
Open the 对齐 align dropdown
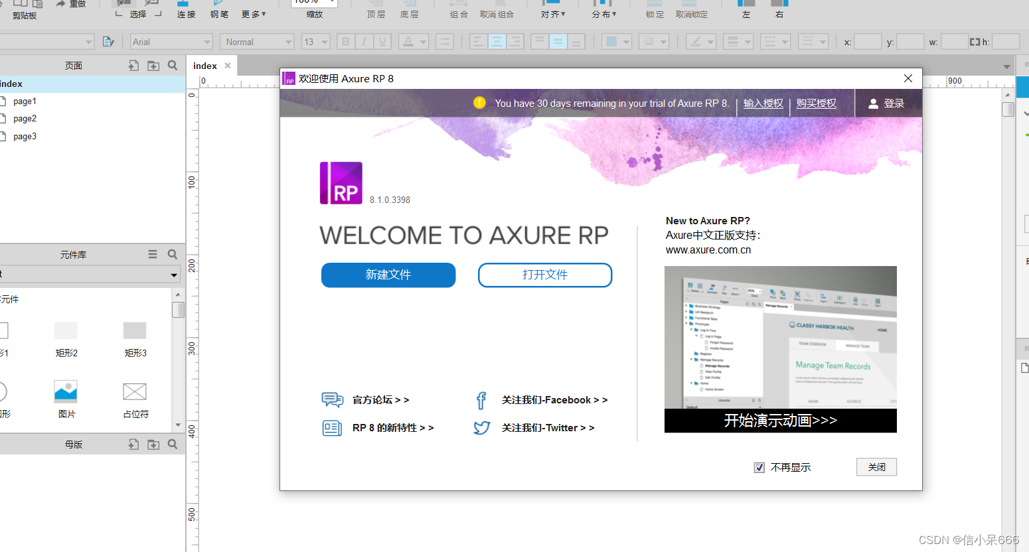tap(553, 14)
